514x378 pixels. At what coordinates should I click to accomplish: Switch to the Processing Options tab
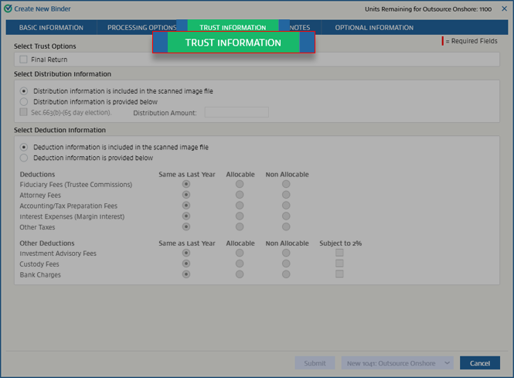point(141,28)
